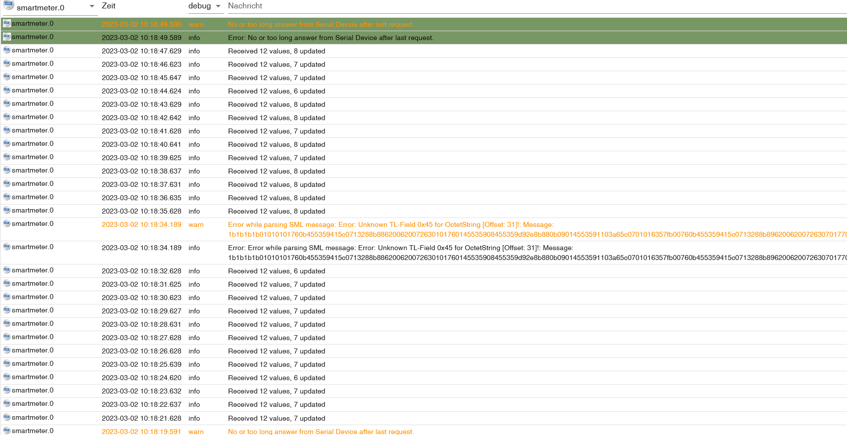Viewport: 847px width, 435px height.
Task: Click adapter icon in the 10:18:24.620 row
Action: [x=7, y=377]
